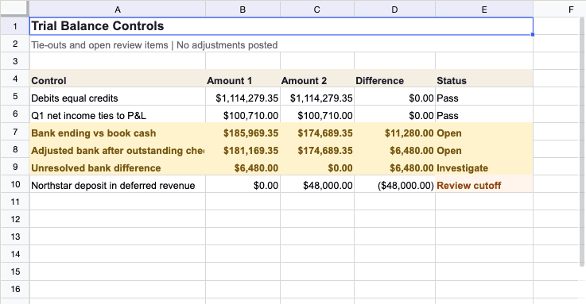Select 'Northstar deposit in deferred revenue' cell
The image size is (586, 304).
[x=118, y=184]
